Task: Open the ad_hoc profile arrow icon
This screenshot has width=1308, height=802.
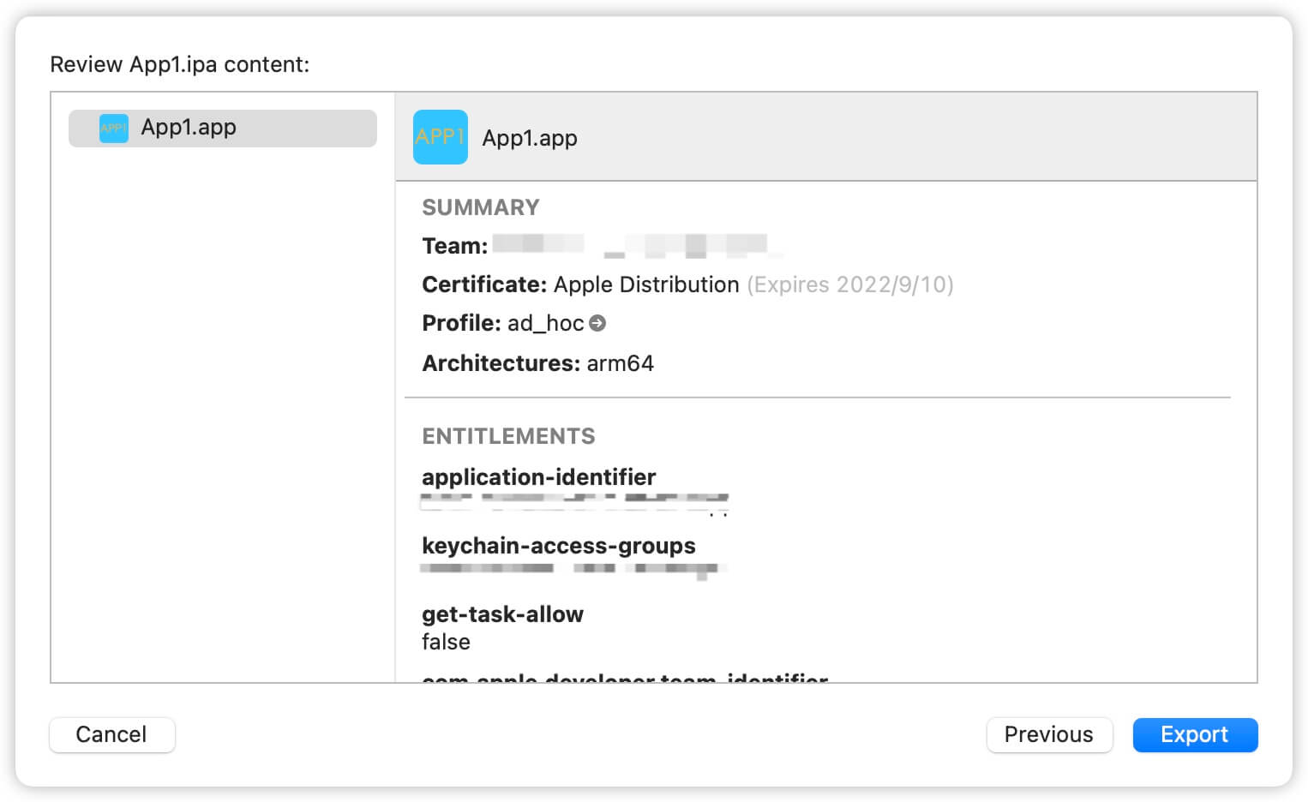Action: point(597,323)
